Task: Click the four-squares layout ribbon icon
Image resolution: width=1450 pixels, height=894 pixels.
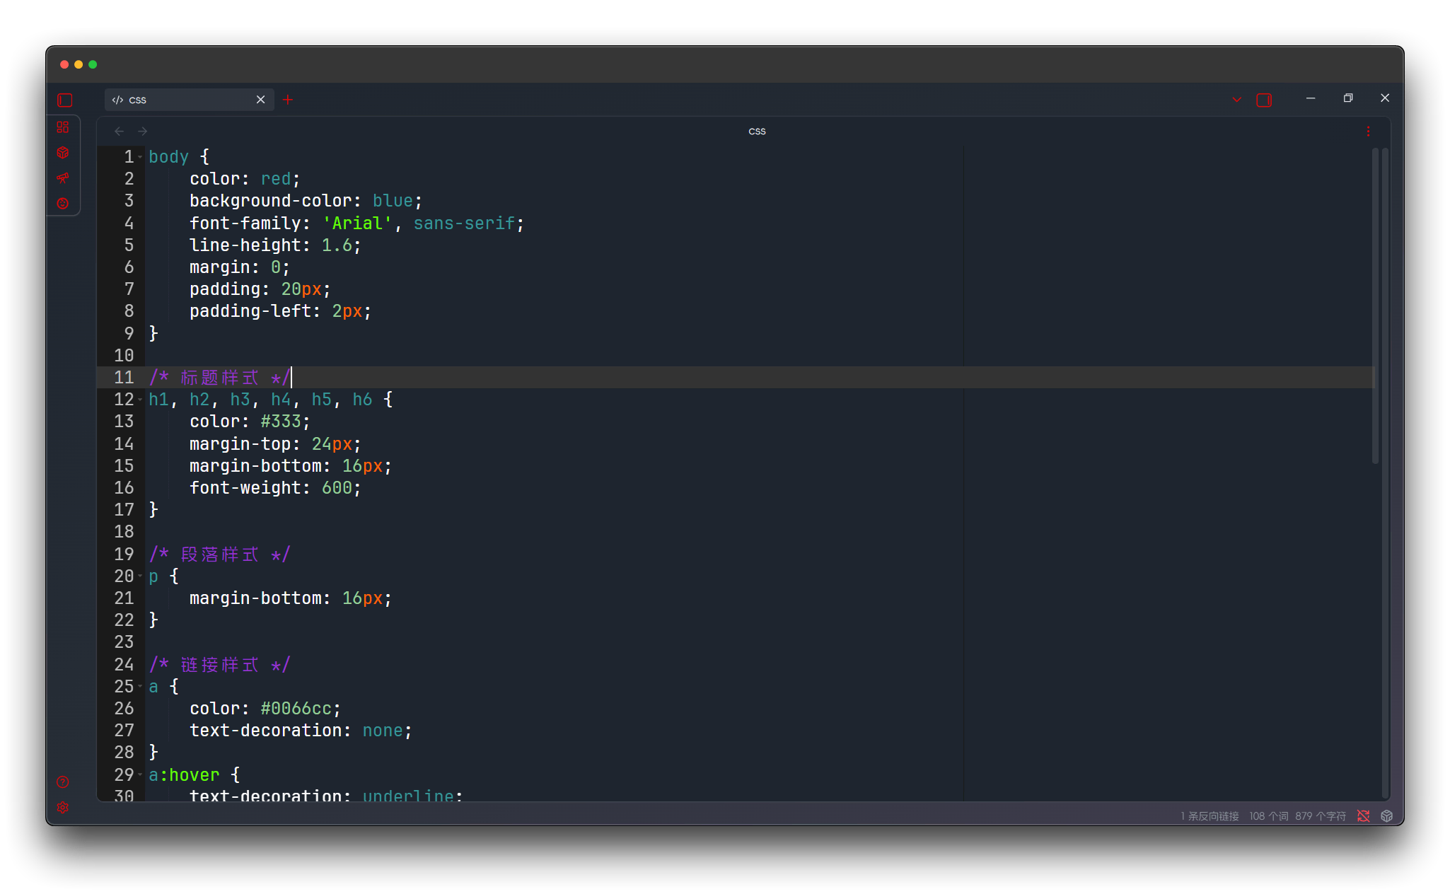Action: point(63,127)
